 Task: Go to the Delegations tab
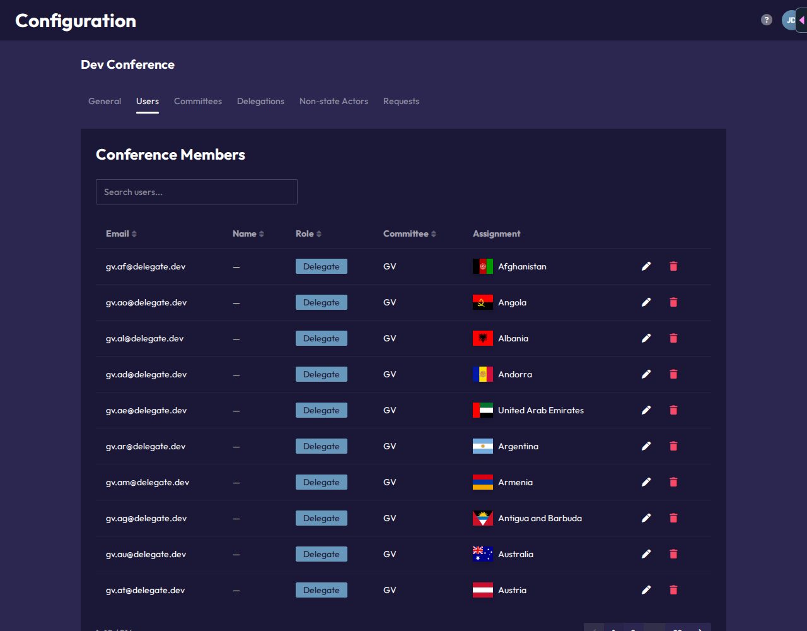(x=260, y=101)
